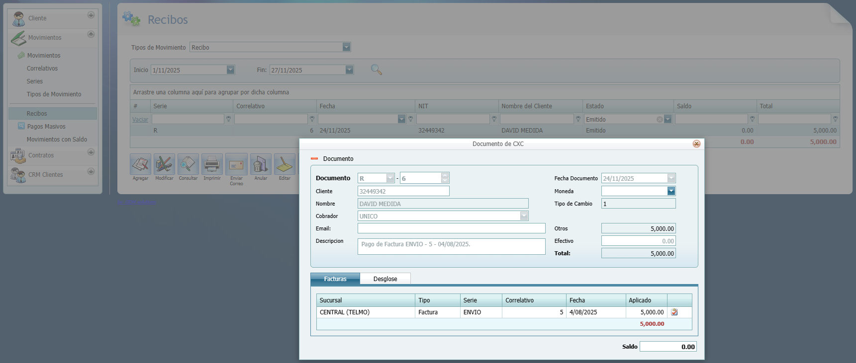The width and height of the screenshot is (856, 363).
Task: Click the magnifier search icon next to Fin date
Action: pyautogui.click(x=377, y=70)
